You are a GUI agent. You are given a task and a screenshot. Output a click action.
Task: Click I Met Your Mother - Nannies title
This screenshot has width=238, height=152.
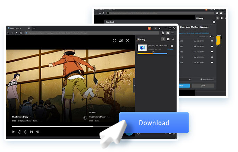click(x=194, y=27)
